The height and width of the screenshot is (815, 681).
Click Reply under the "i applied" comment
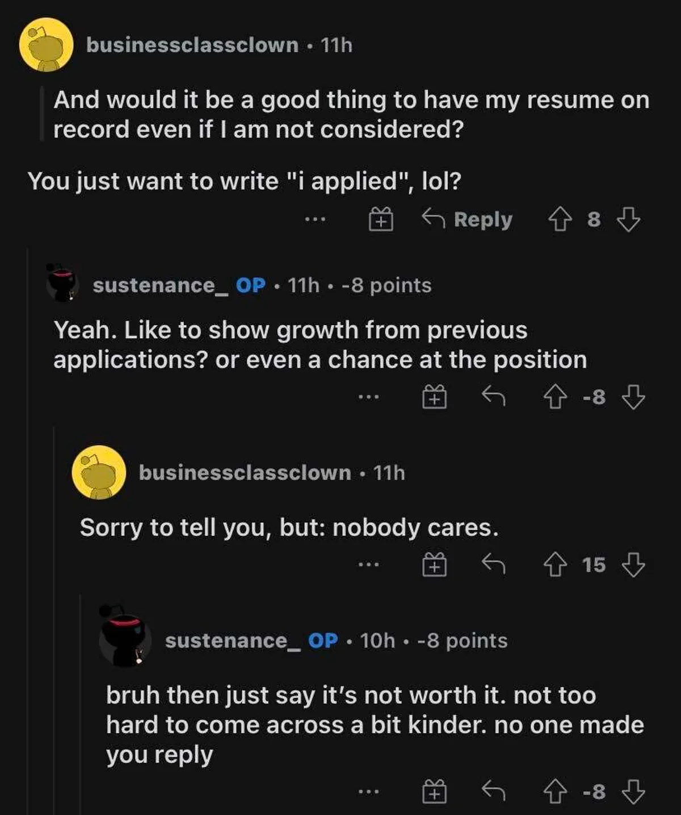[468, 219]
